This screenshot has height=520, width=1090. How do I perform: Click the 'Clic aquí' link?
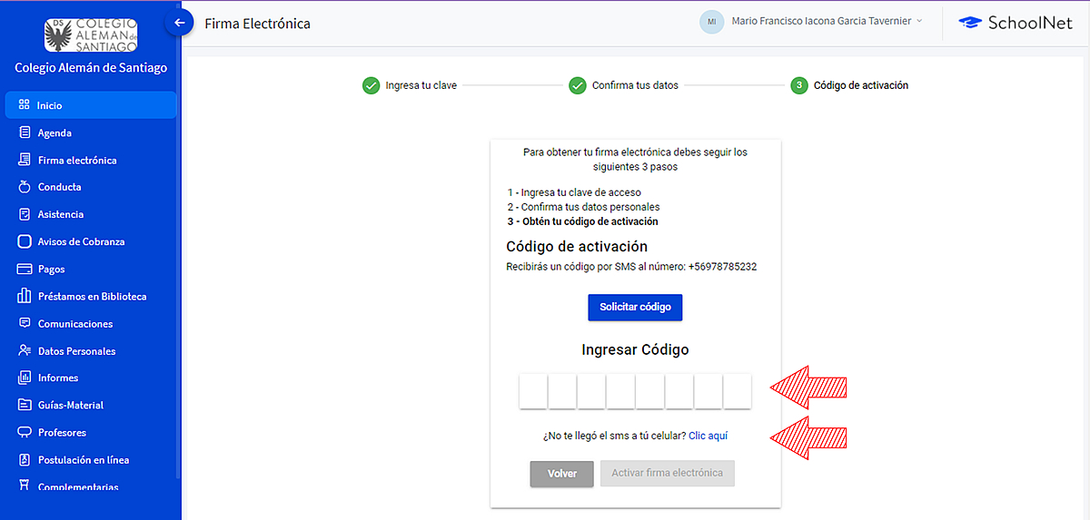[708, 436]
